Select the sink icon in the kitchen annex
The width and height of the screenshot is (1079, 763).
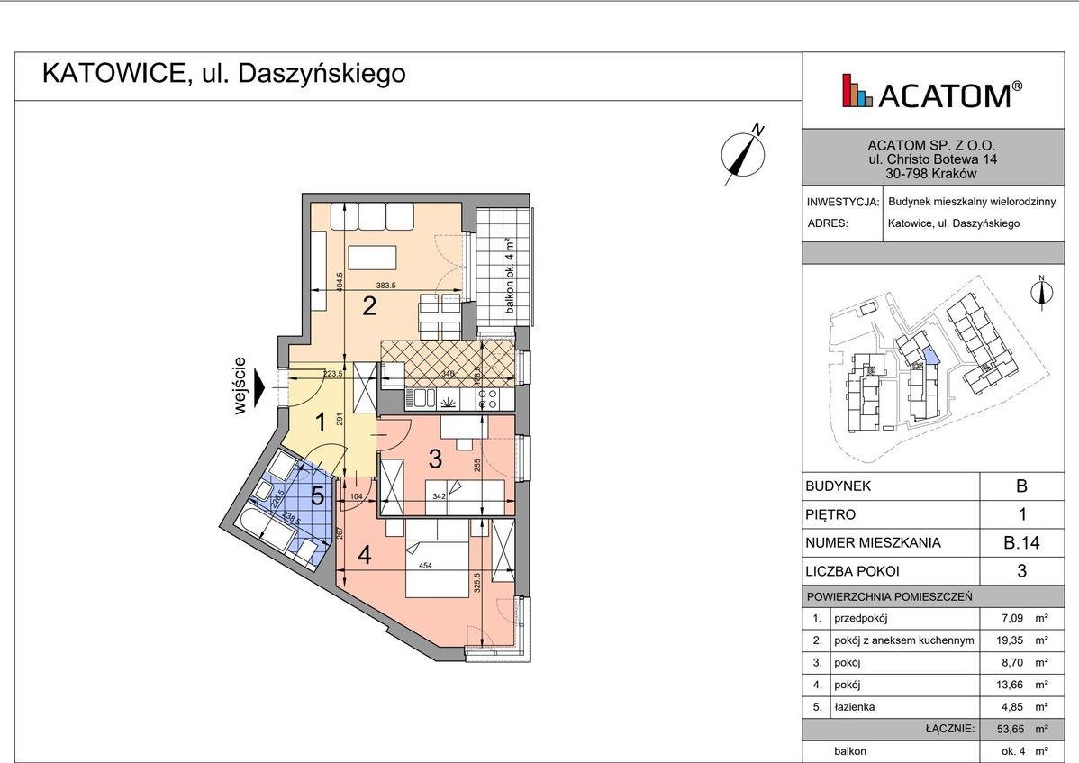[x=419, y=398]
